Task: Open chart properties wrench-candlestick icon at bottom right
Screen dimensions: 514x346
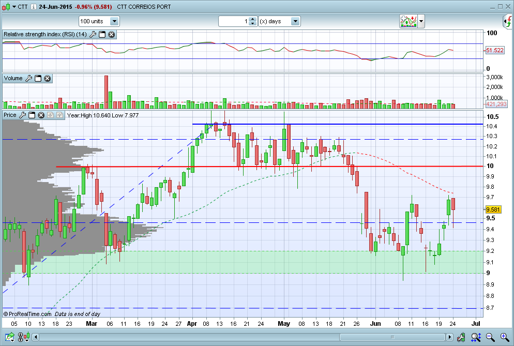Action: point(461,337)
